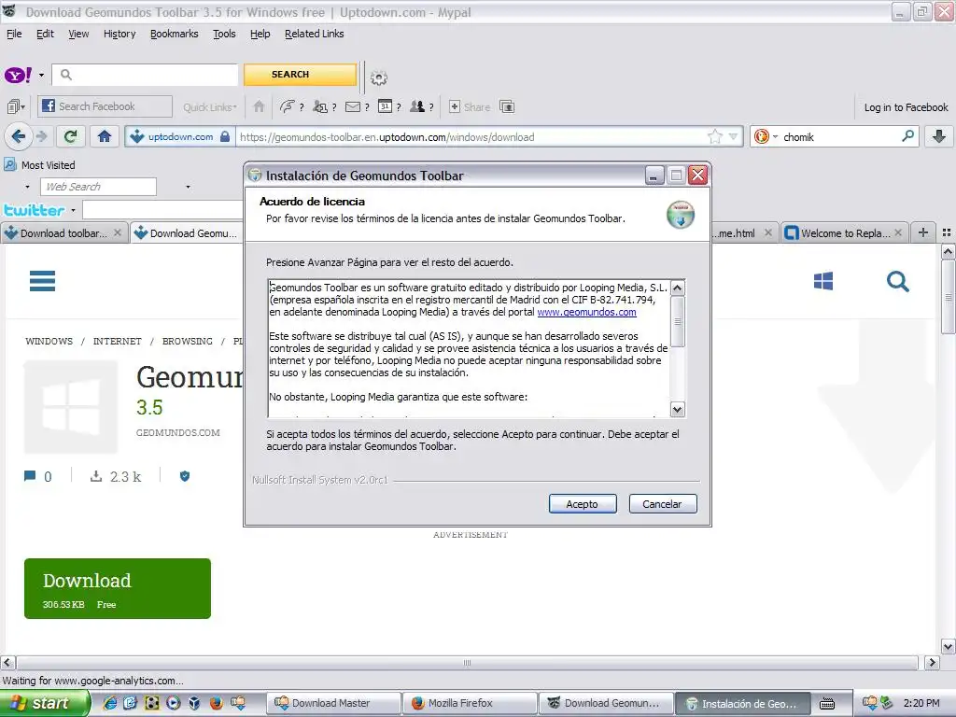The image size is (956, 717).
Task: Open the www.geomundos.com link
Action: tap(586, 312)
